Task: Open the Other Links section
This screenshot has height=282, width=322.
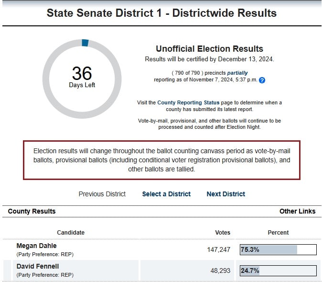Action: tap(297, 211)
